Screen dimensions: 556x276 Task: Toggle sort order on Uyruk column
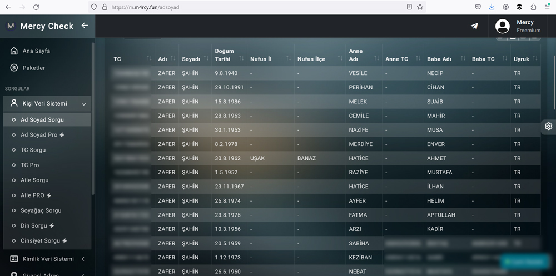pos(534,59)
